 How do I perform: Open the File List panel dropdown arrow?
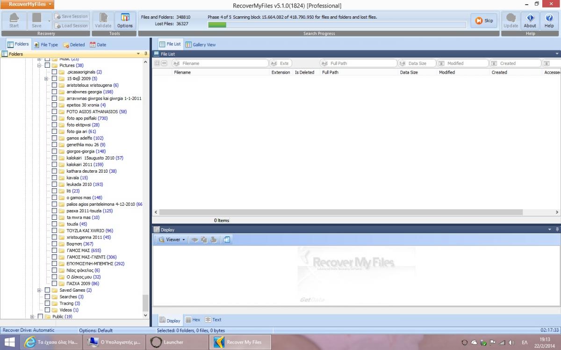[x=557, y=54]
